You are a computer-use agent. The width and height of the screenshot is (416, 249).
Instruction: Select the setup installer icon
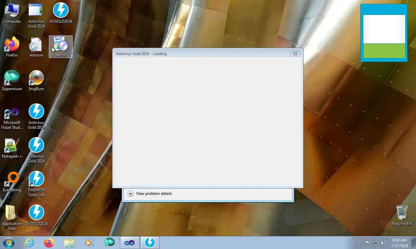tap(61, 47)
